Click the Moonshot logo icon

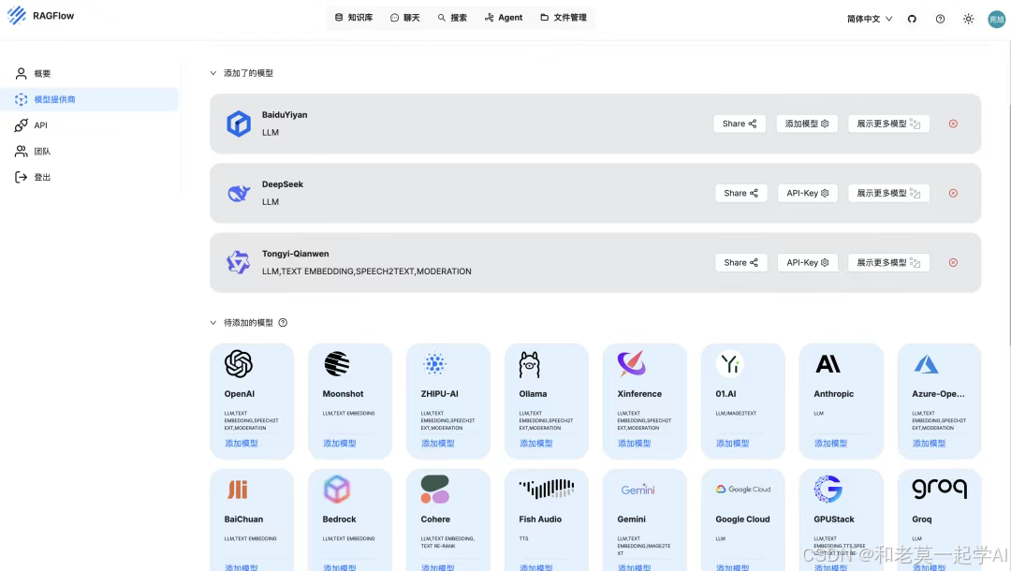pos(337,363)
